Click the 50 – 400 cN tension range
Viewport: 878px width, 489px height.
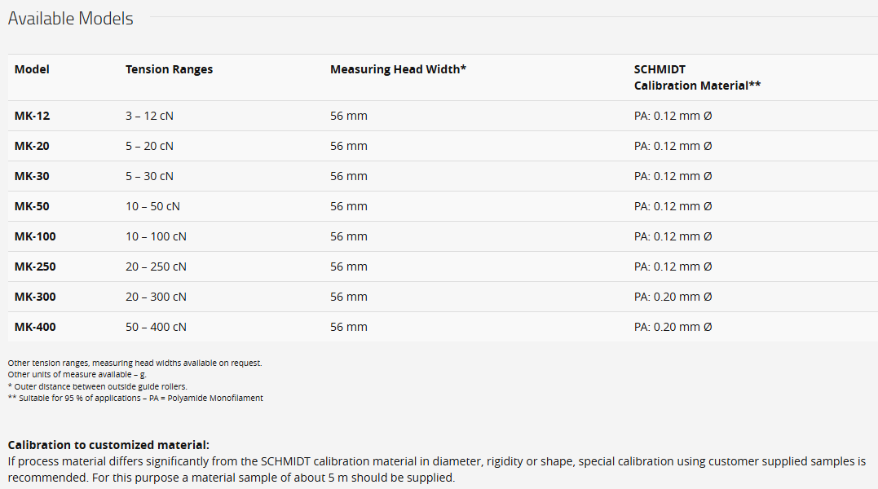(157, 328)
